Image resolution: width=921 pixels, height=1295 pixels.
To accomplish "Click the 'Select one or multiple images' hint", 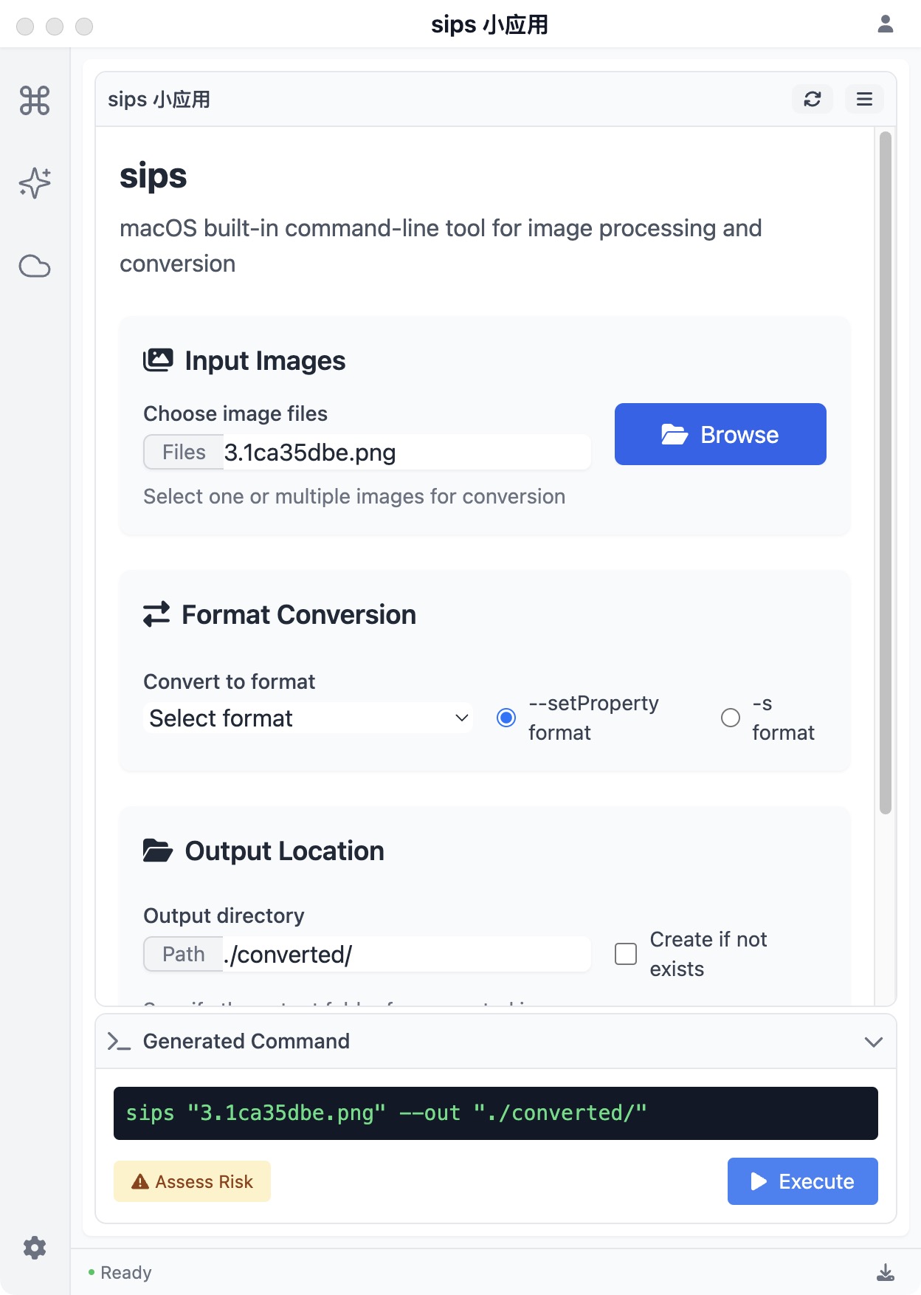I will click(354, 496).
